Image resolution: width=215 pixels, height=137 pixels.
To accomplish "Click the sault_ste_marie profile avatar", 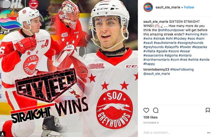I will [148, 7].
